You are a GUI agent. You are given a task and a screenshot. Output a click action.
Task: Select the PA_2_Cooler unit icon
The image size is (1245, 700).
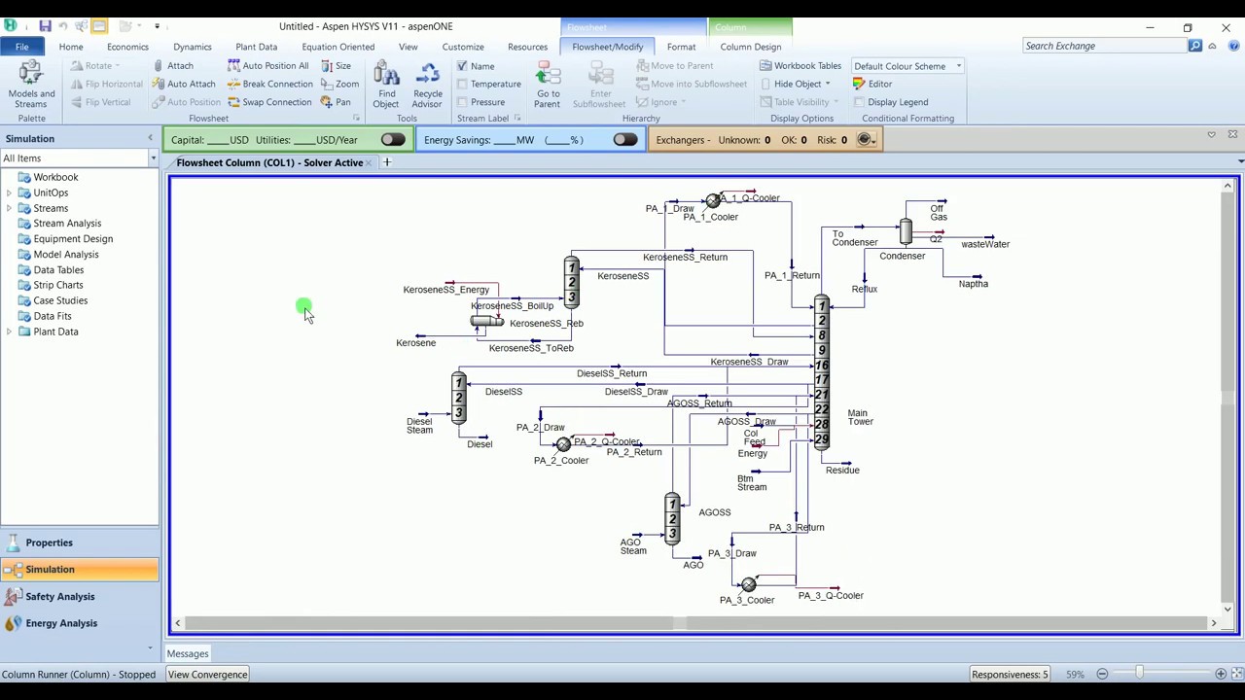563,444
